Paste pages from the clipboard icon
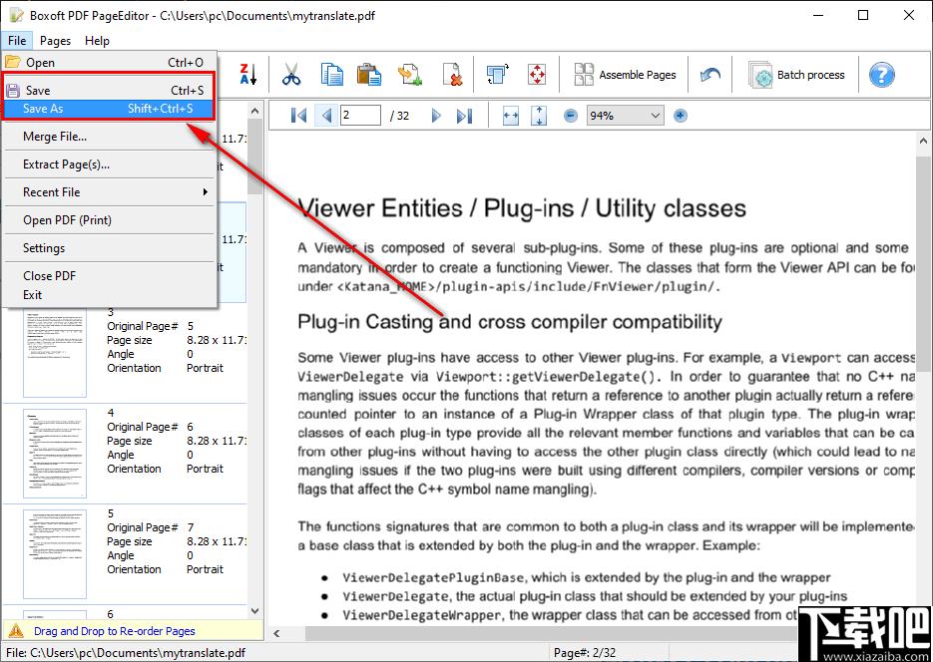This screenshot has height=662, width=933. [369, 75]
